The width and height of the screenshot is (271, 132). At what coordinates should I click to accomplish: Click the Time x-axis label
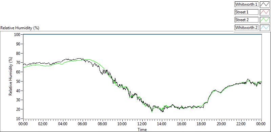coord(142,129)
